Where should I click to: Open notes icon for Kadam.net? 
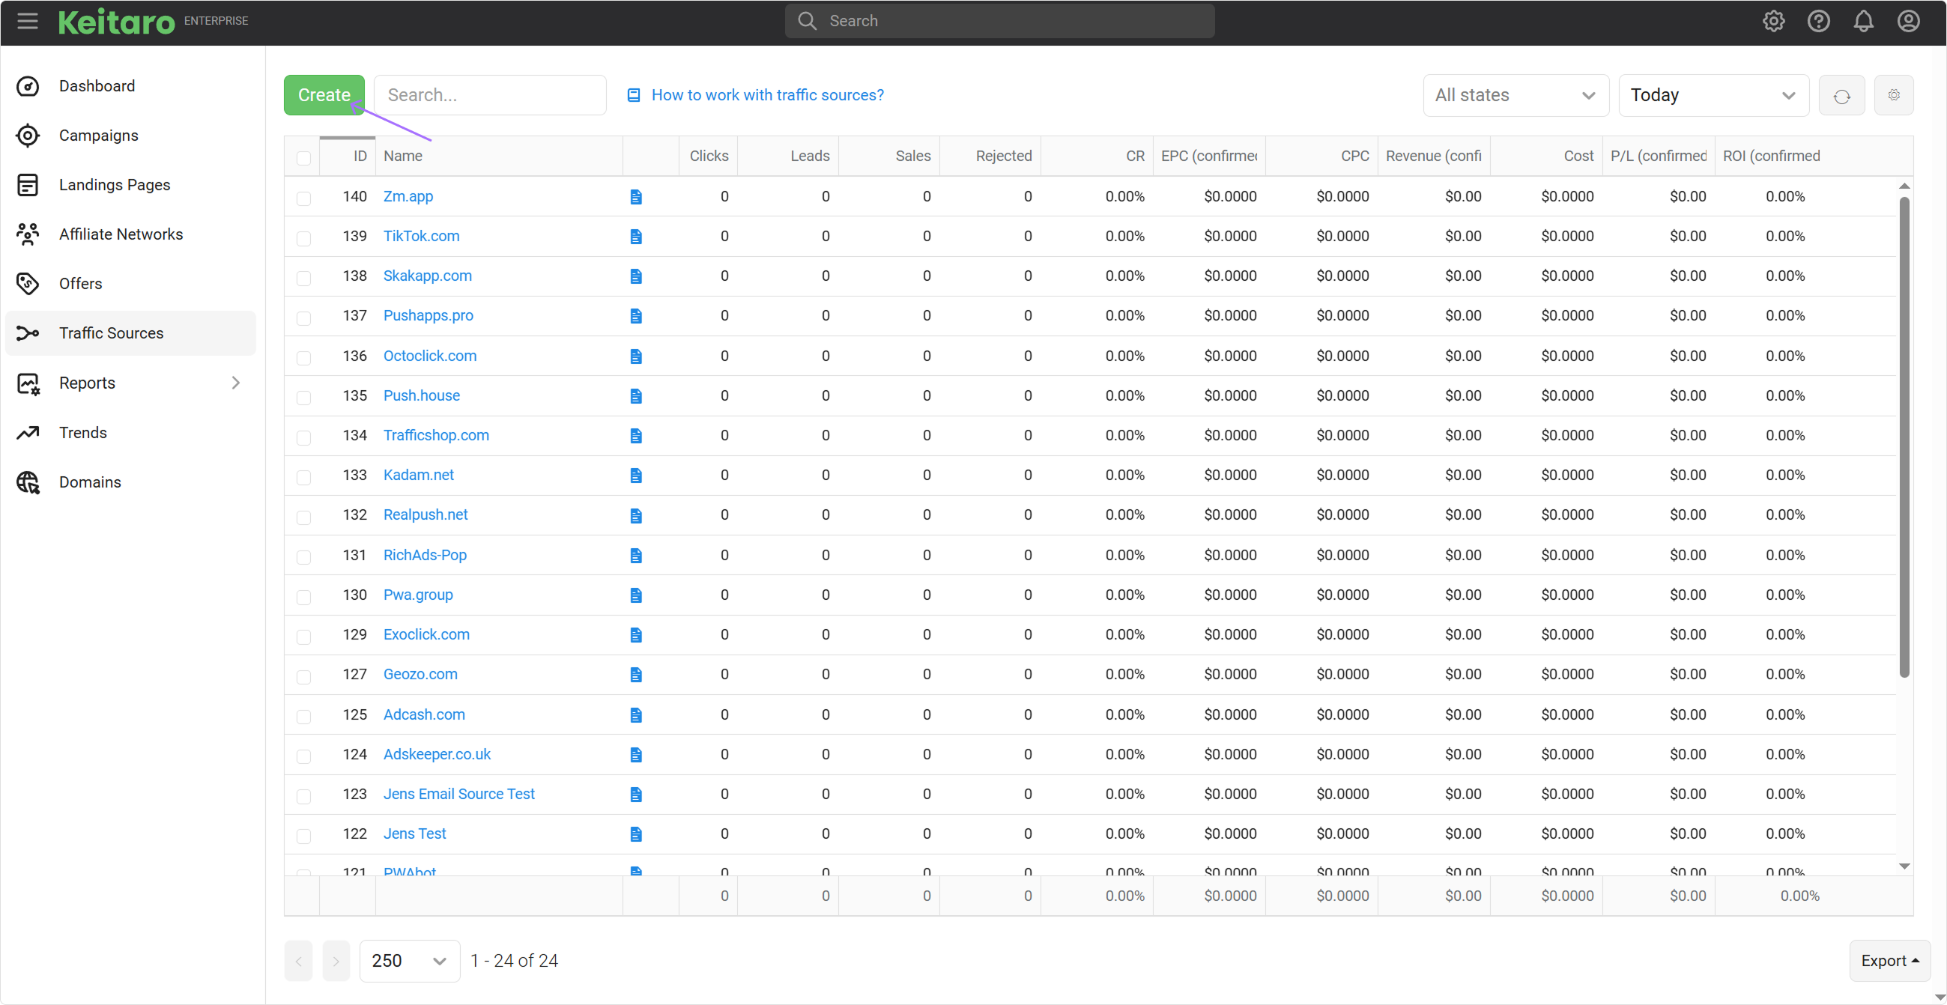pos(636,476)
